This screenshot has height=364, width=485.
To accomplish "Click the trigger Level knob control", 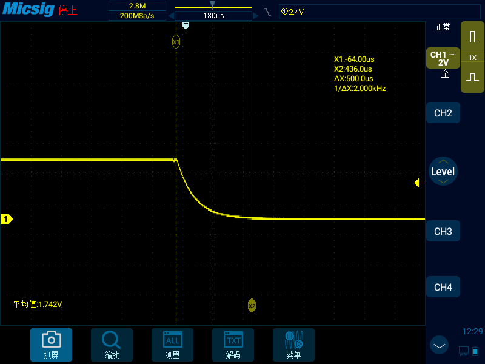I will 443,171.
